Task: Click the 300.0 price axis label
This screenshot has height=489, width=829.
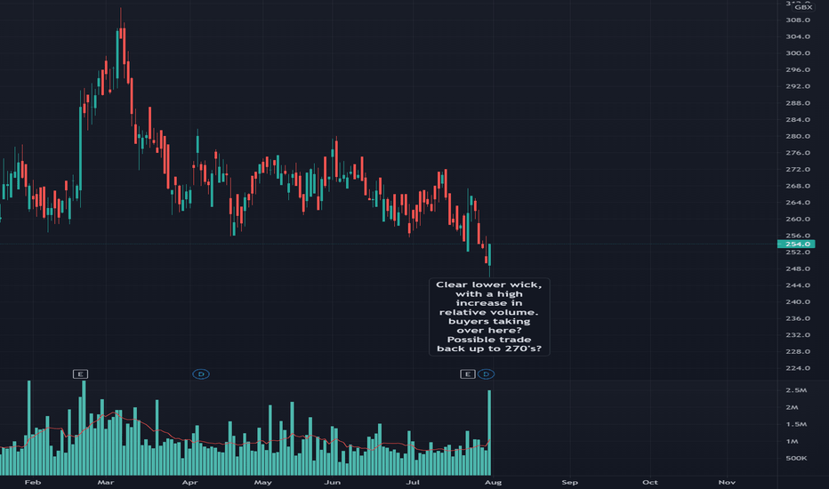Action: [798, 52]
